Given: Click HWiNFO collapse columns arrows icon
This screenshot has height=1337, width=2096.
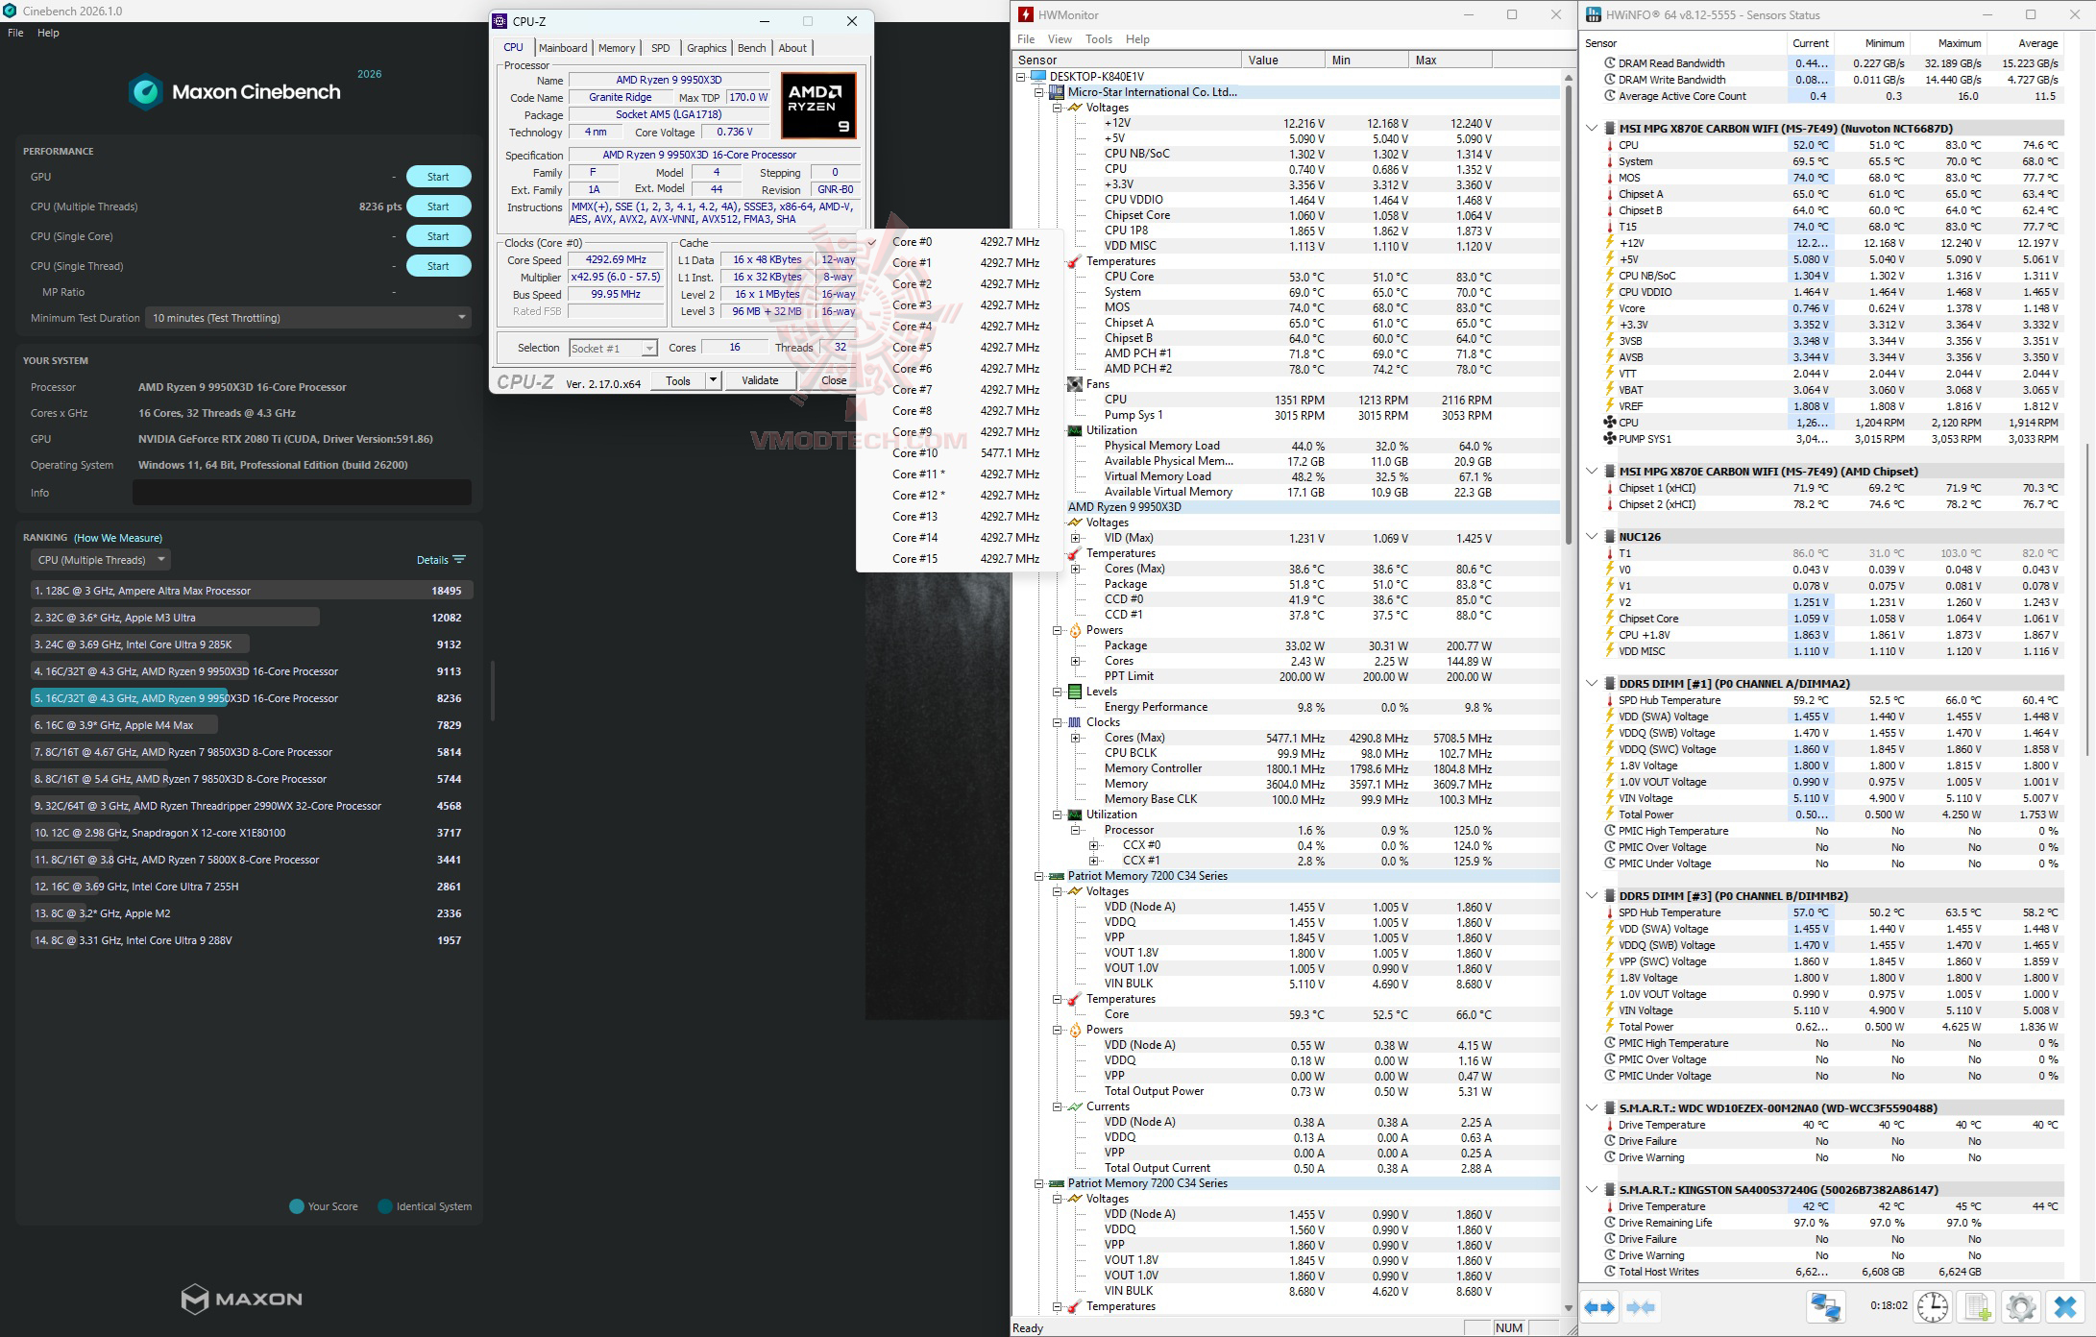Looking at the screenshot, I should tap(1642, 1307).
